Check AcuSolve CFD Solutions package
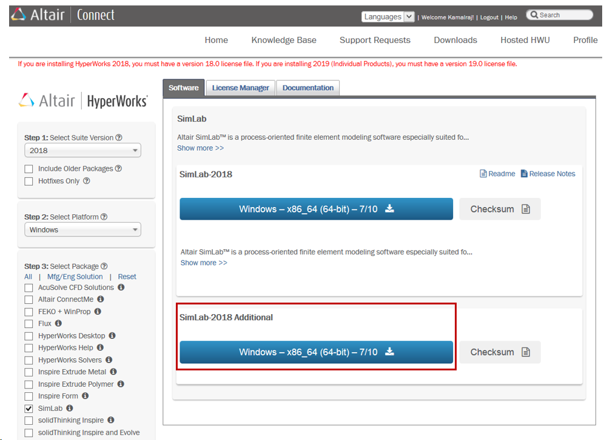Image resolution: width=604 pixels, height=440 pixels. (29, 288)
